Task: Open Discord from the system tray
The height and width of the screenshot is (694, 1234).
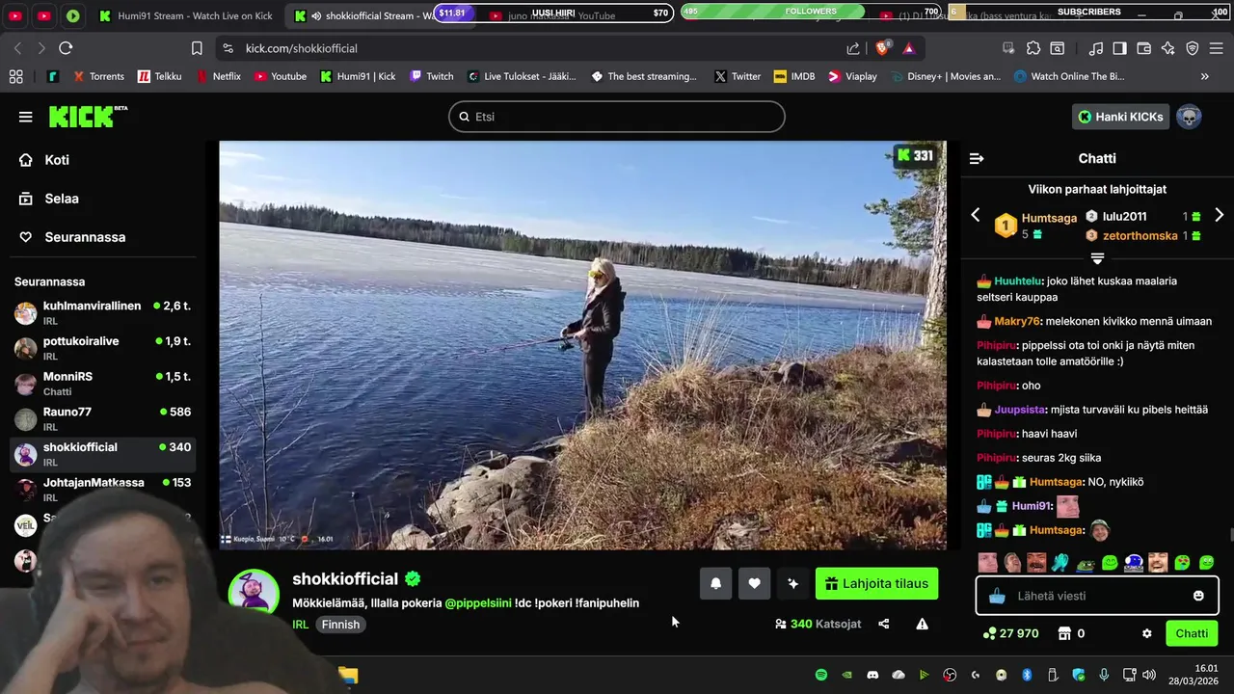Action: click(x=872, y=675)
